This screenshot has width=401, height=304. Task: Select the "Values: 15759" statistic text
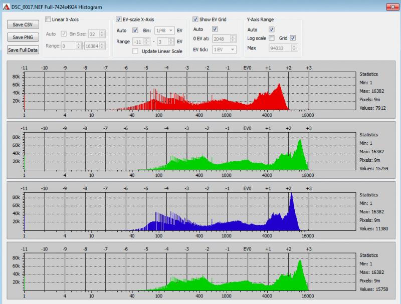pyautogui.click(x=374, y=169)
